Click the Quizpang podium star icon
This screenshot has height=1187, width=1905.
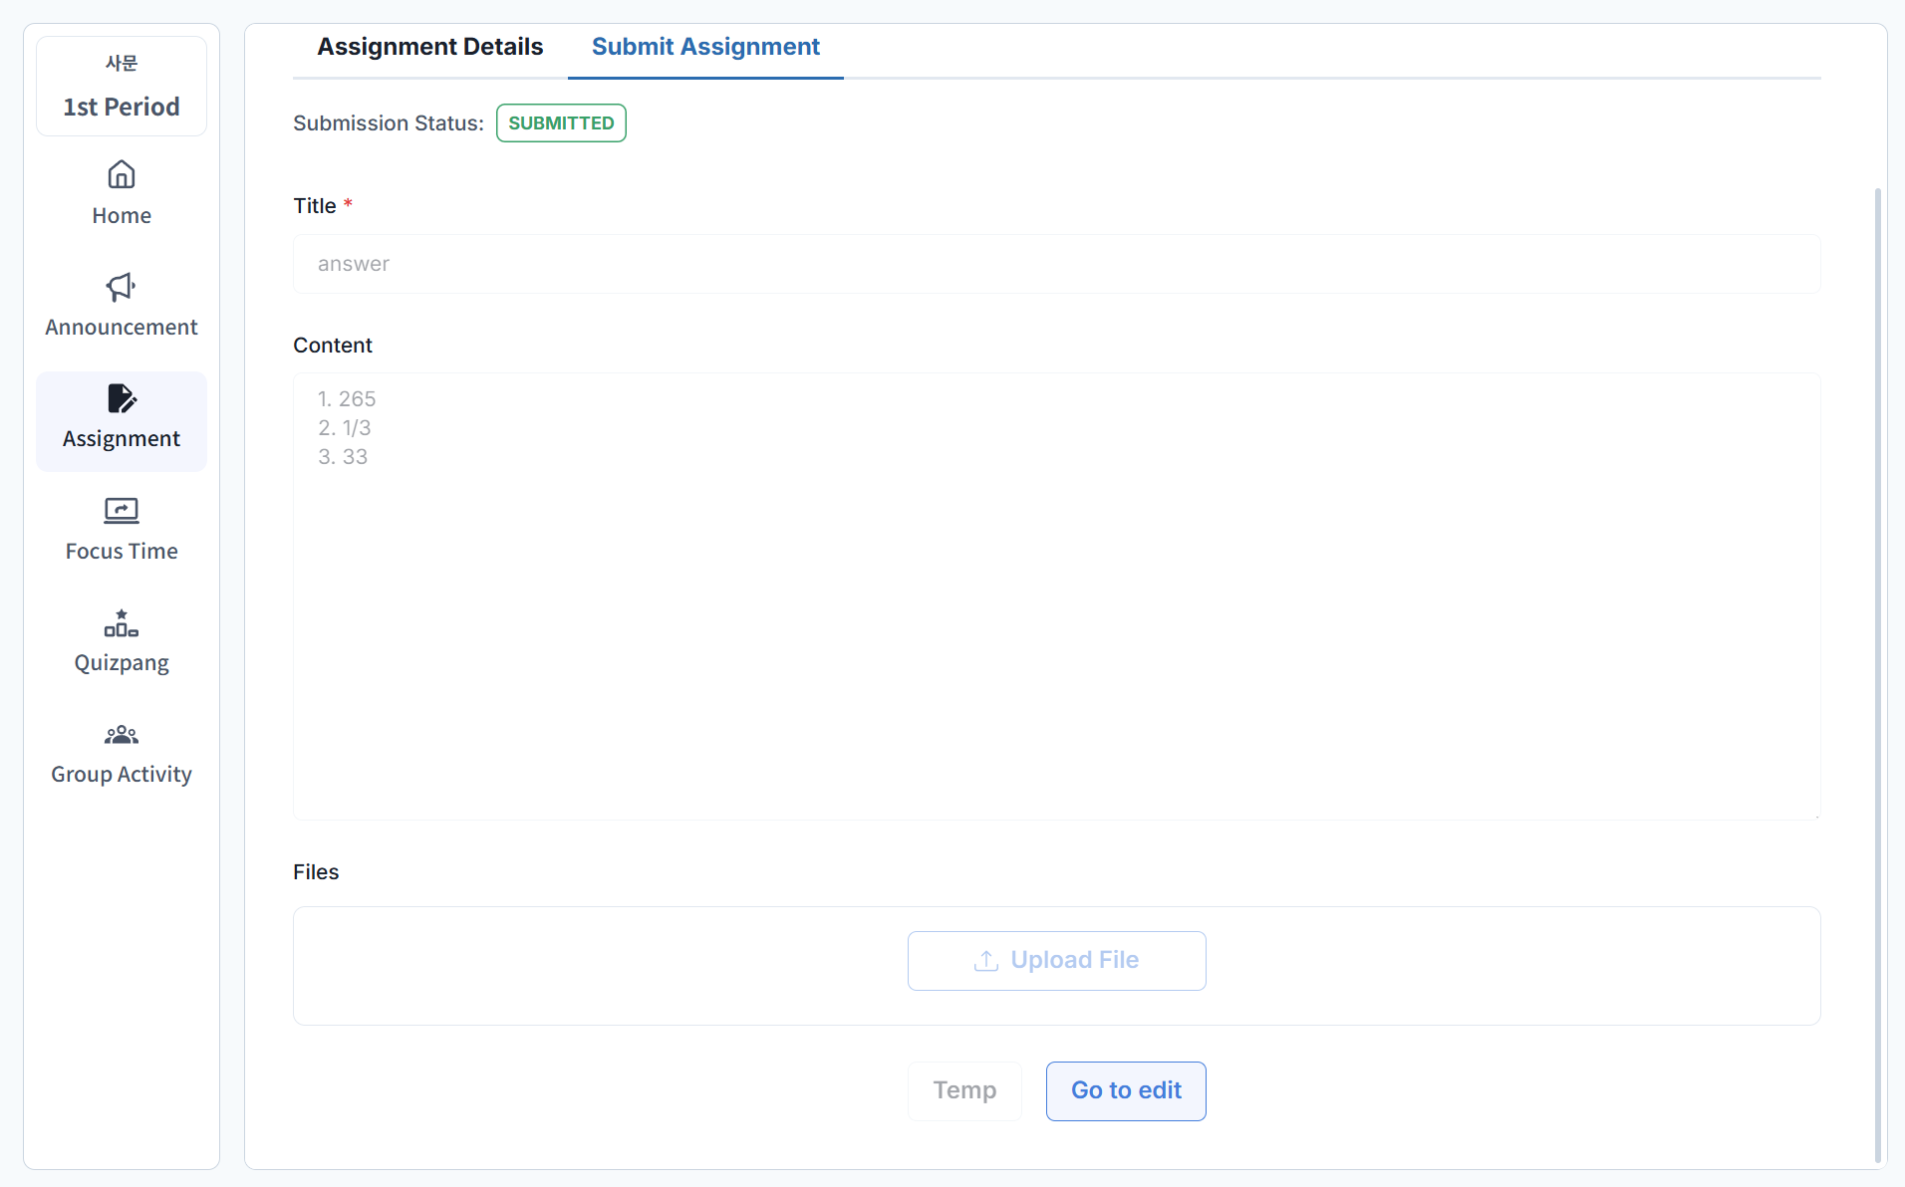click(x=122, y=623)
